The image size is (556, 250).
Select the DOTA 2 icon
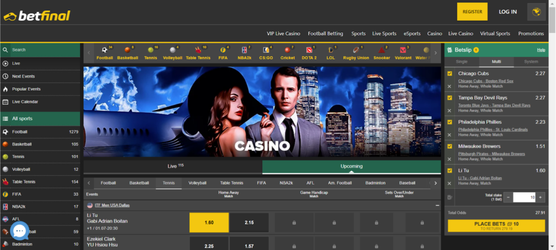coord(309,53)
